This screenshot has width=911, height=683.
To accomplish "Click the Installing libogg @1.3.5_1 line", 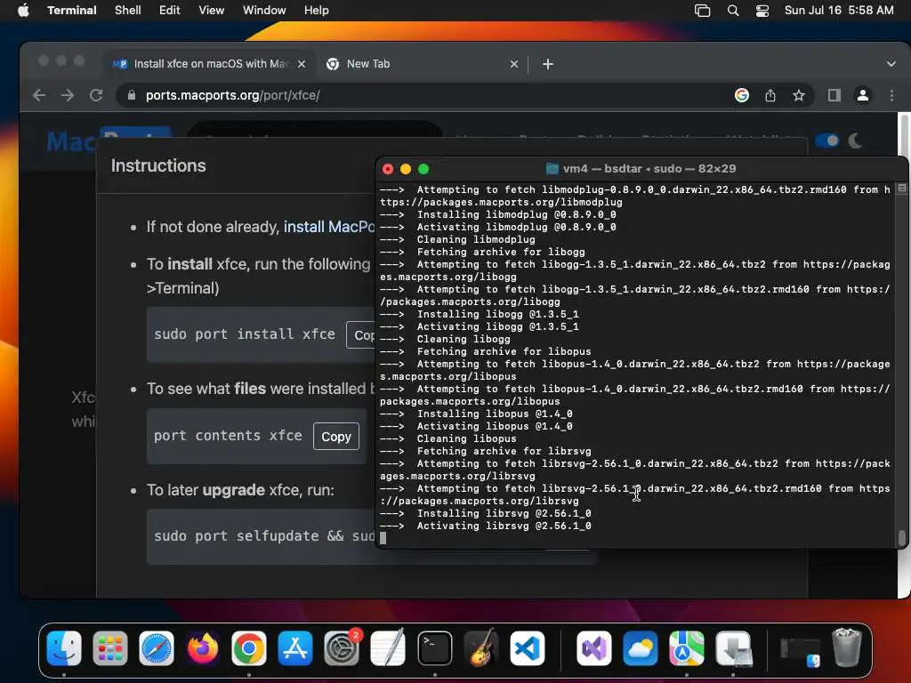I will click(x=479, y=314).
